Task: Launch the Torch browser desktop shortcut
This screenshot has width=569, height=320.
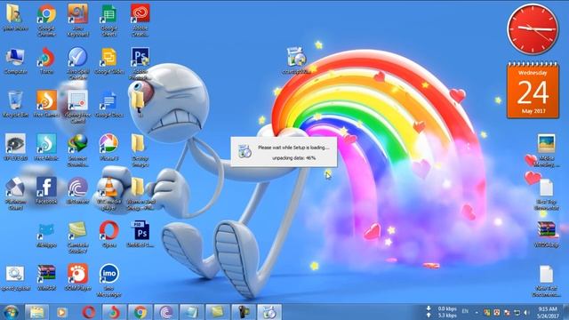Action: click(x=46, y=61)
